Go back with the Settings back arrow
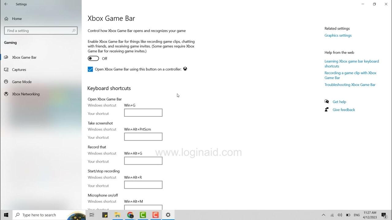392x220 pixels. click(x=6, y=4)
